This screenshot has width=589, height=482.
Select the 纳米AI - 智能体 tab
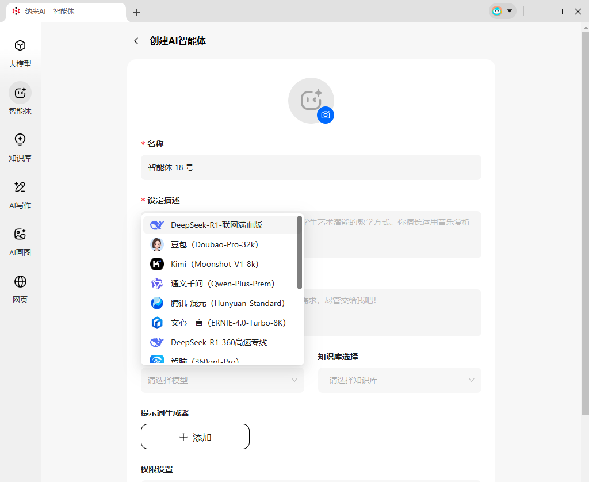pos(66,12)
